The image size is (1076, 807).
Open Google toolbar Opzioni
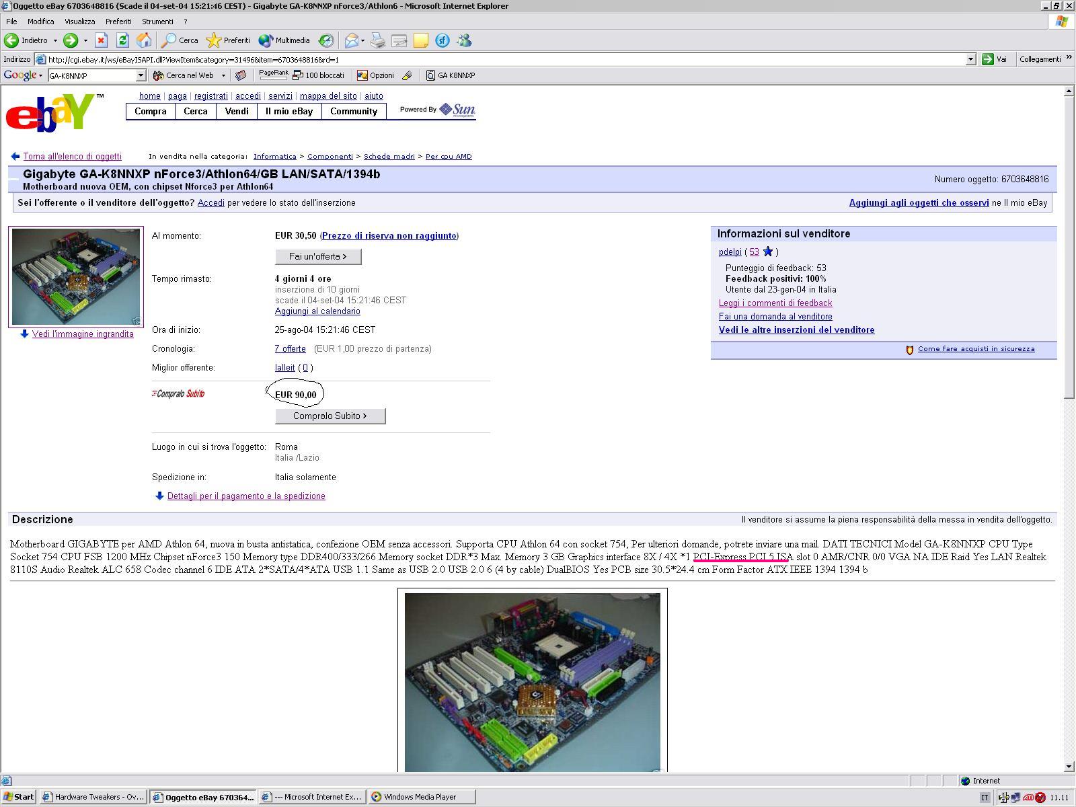[x=375, y=75]
